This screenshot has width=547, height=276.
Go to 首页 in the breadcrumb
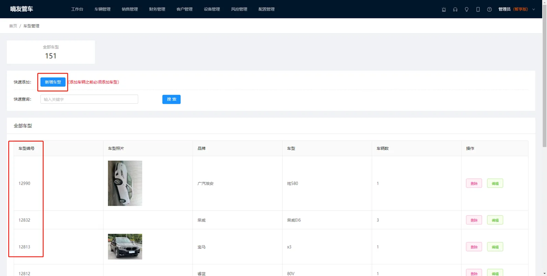pos(13,26)
